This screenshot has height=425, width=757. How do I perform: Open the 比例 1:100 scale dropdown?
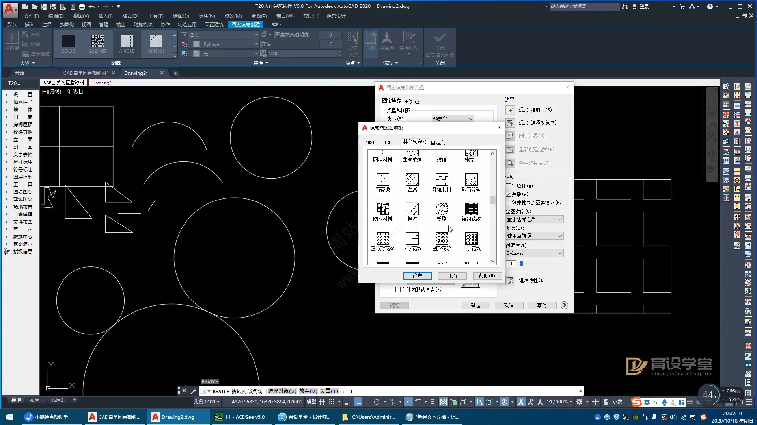point(207,402)
